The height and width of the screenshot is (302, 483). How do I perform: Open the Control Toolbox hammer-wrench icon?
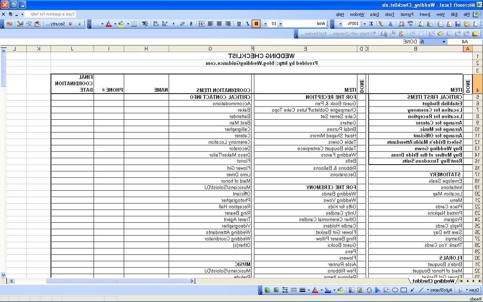(29, 24)
